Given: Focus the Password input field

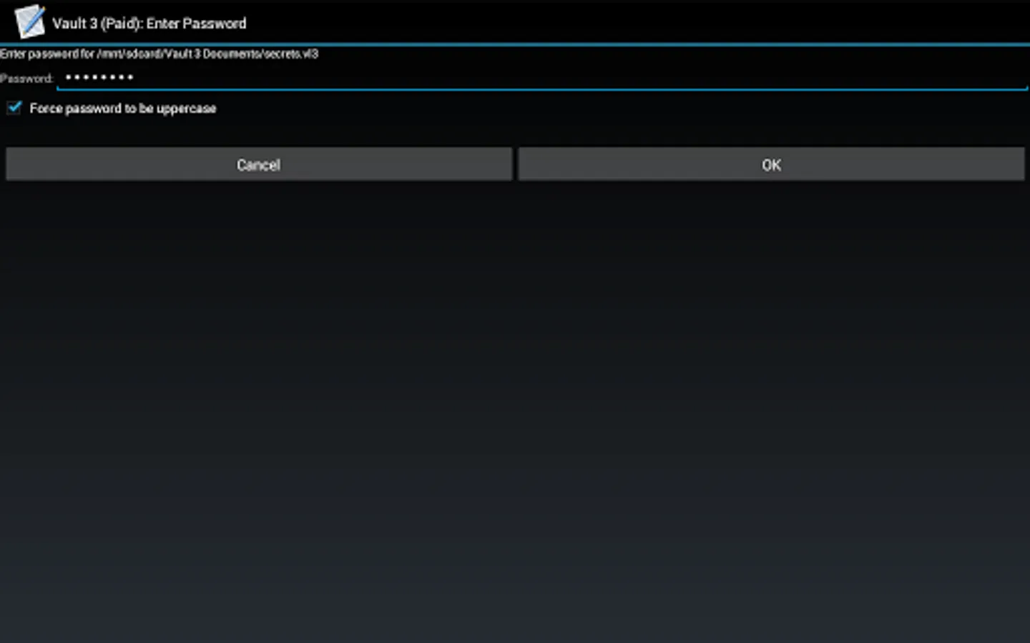Looking at the screenshot, I should click(542, 77).
